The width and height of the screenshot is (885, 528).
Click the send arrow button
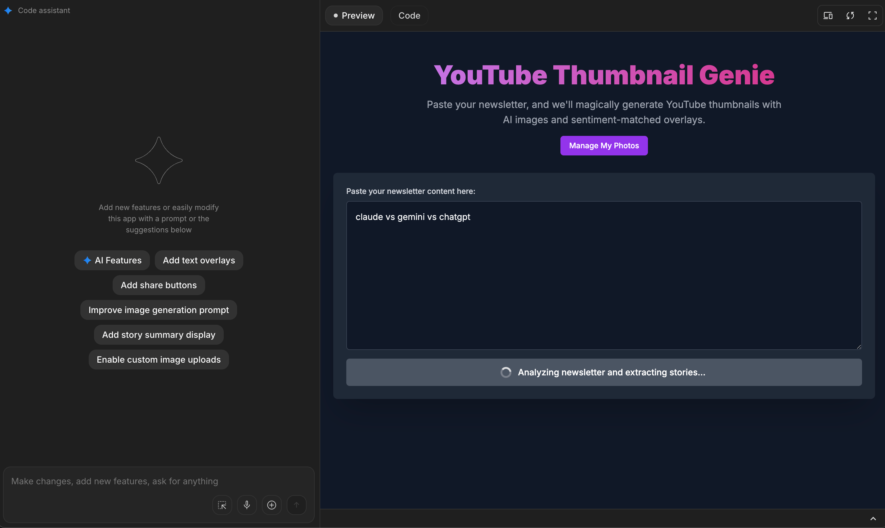click(296, 505)
